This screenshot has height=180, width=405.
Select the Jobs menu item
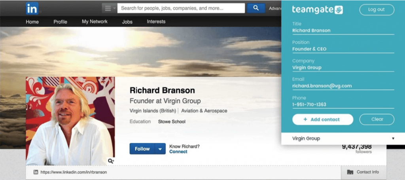(127, 22)
